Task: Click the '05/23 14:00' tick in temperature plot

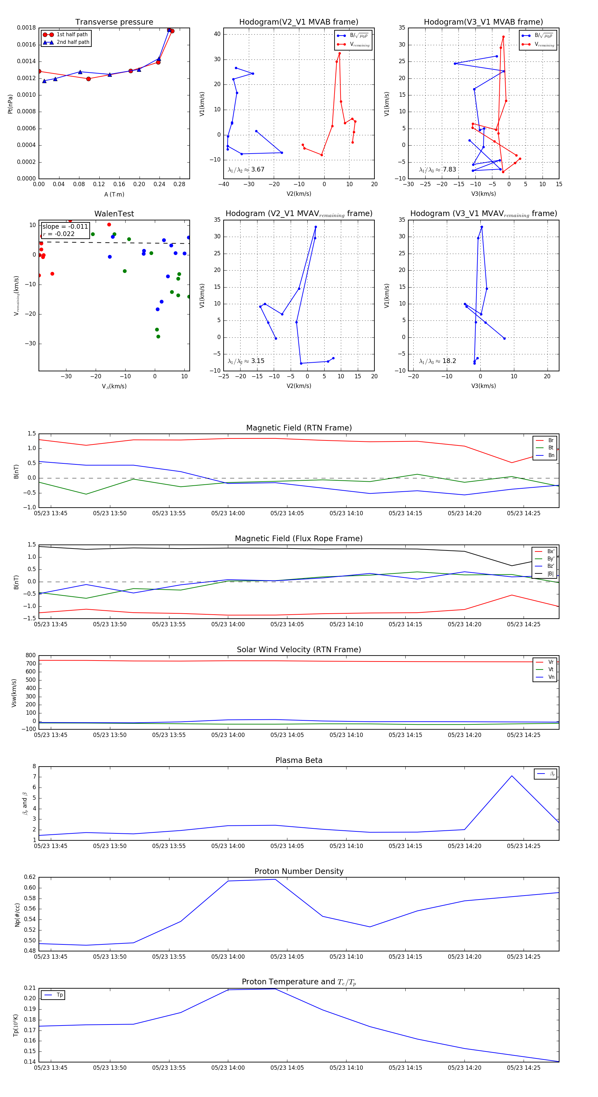Action: (x=228, y=1068)
